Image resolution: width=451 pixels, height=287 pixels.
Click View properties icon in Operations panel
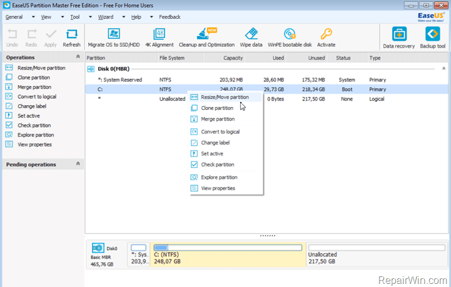9,144
